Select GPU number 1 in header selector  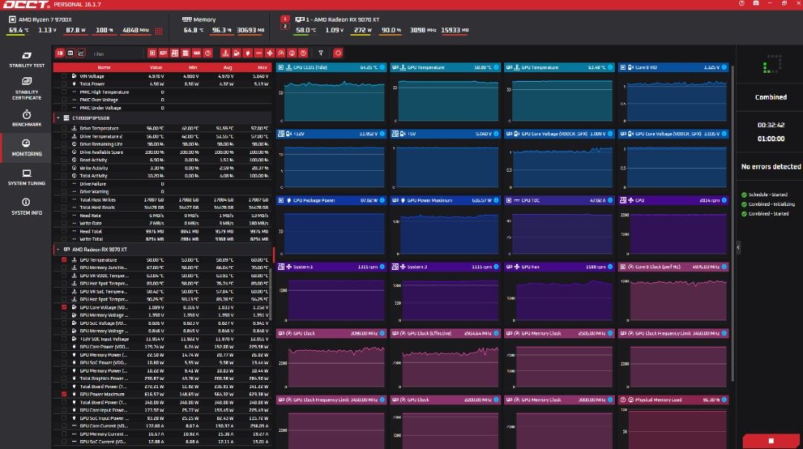pos(286,19)
